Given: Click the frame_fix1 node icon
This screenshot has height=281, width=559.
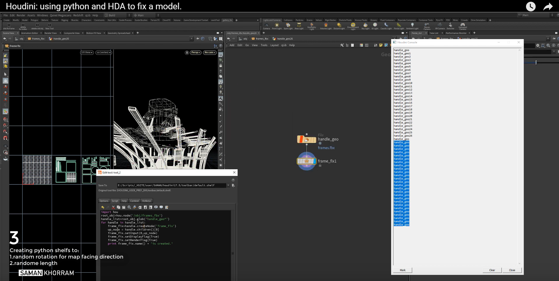Looking at the screenshot, I should pyautogui.click(x=307, y=161).
